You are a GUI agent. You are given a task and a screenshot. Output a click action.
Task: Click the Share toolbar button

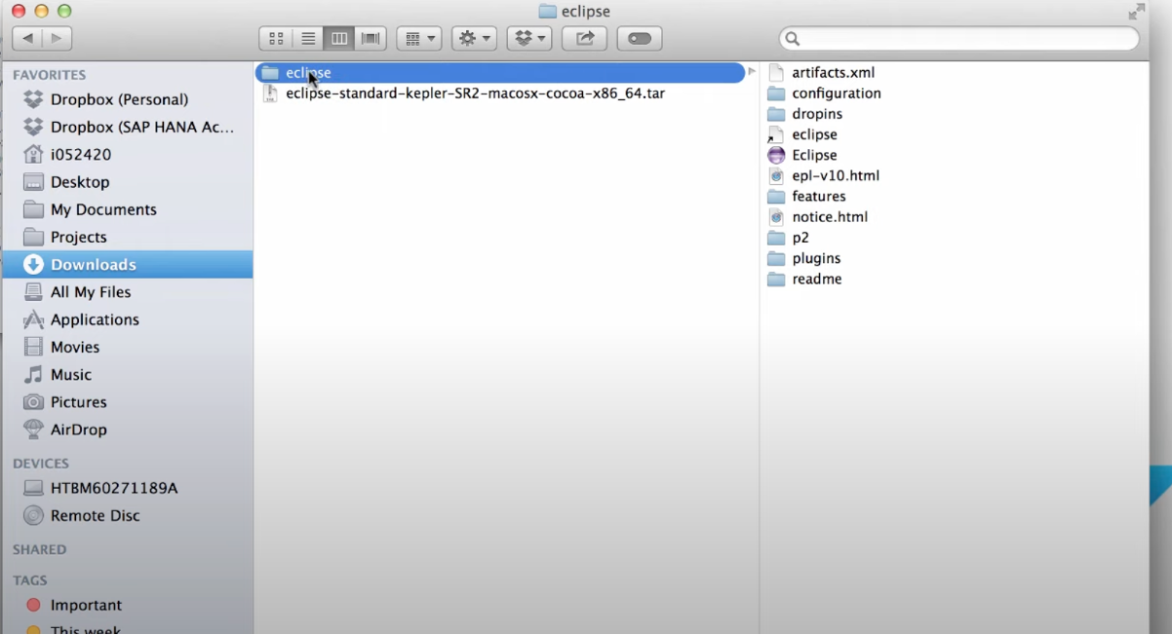coord(584,39)
